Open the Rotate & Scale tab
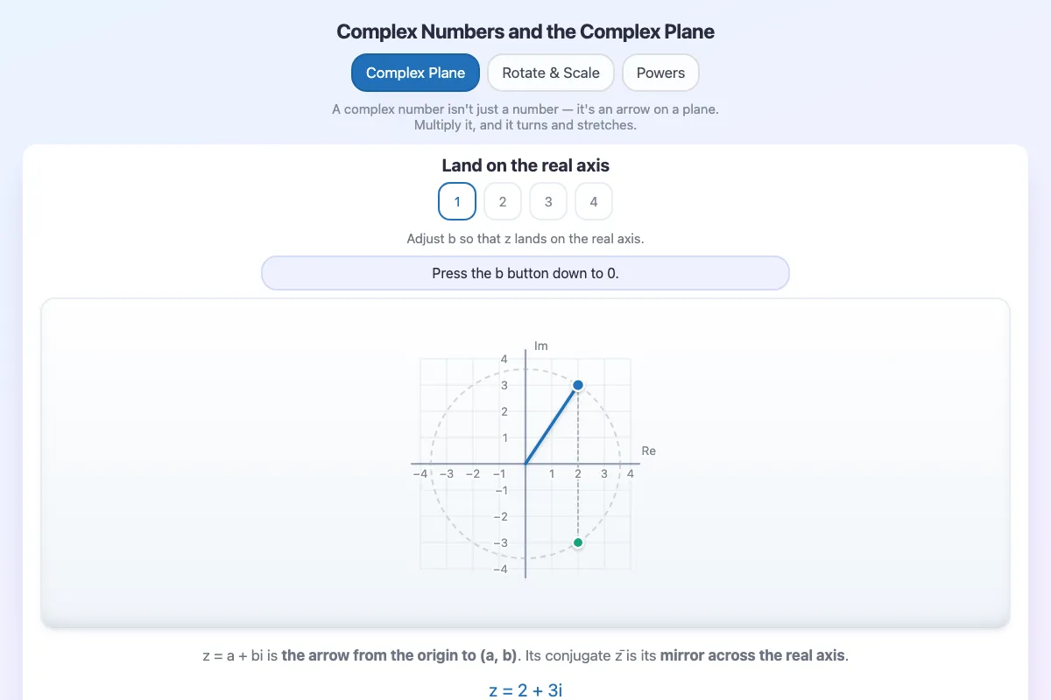 click(551, 73)
